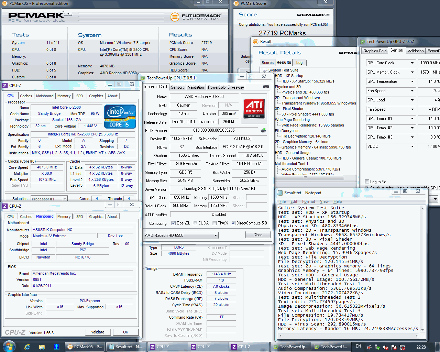Click the ATI Radeon Graphics logo
Screen dimensions: 440x352
[x=254, y=108]
